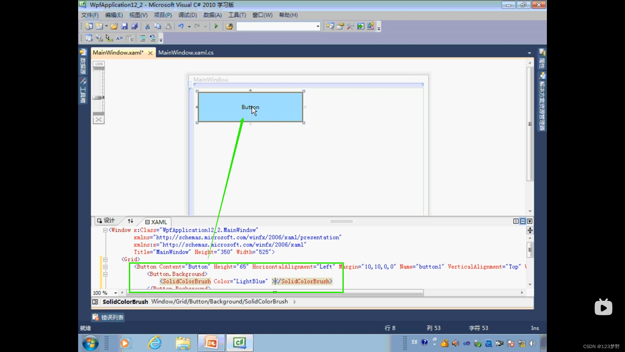Click the Complete Word toolbar icon

click(x=119, y=38)
